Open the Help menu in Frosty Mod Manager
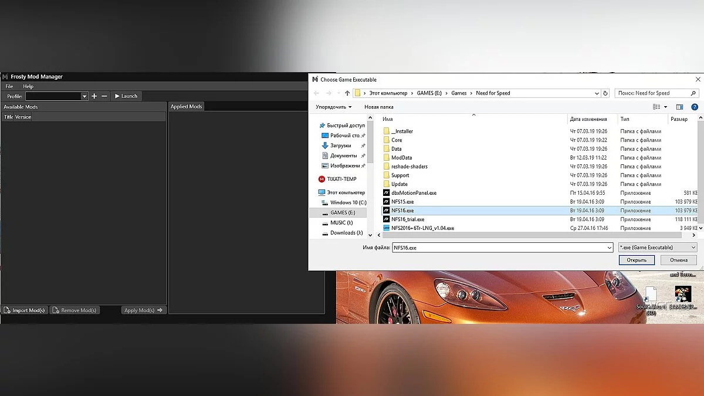This screenshot has width=704, height=396. (28, 86)
